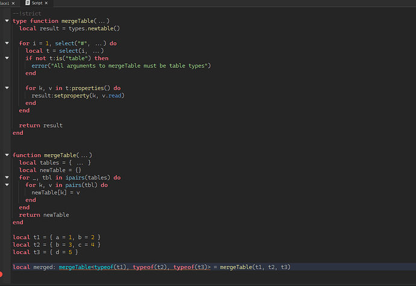416x286 pixels.
Task: Click 'local t = select(i, ...)' line
Action: pyautogui.click(x=65, y=51)
